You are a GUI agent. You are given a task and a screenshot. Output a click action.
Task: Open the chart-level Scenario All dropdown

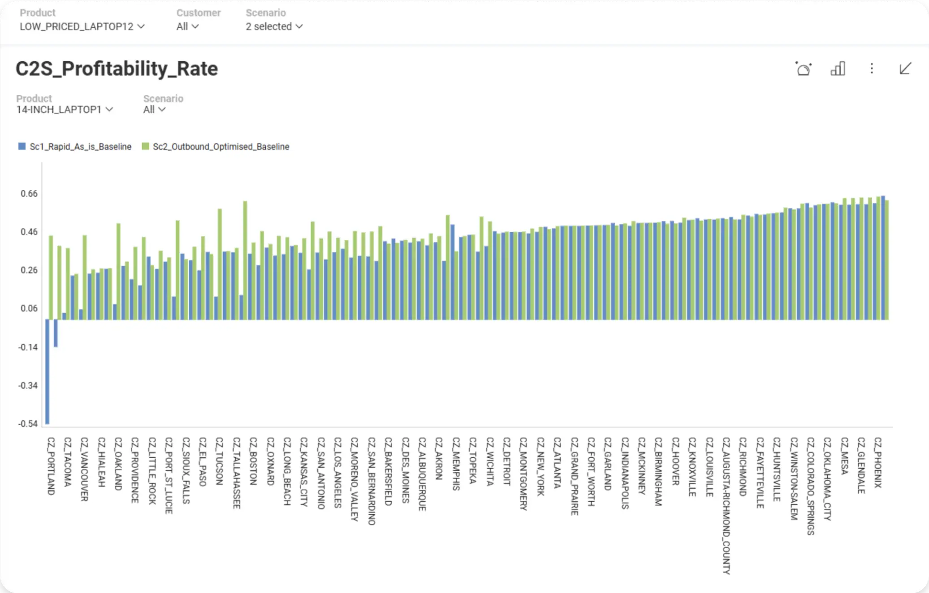[154, 110]
